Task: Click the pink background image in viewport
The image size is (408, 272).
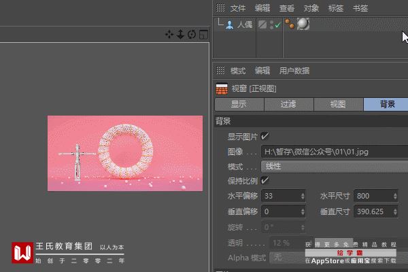Action: [125, 153]
